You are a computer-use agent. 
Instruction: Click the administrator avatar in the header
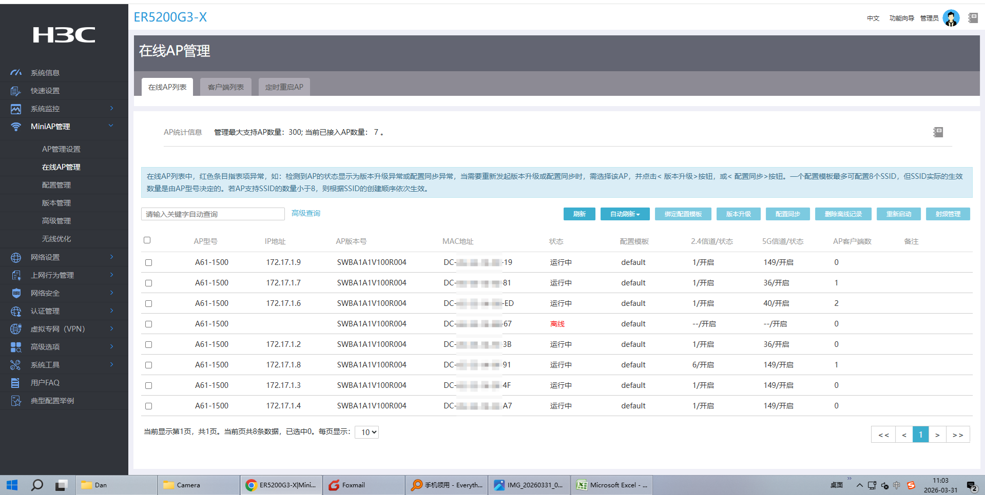click(x=951, y=17)
